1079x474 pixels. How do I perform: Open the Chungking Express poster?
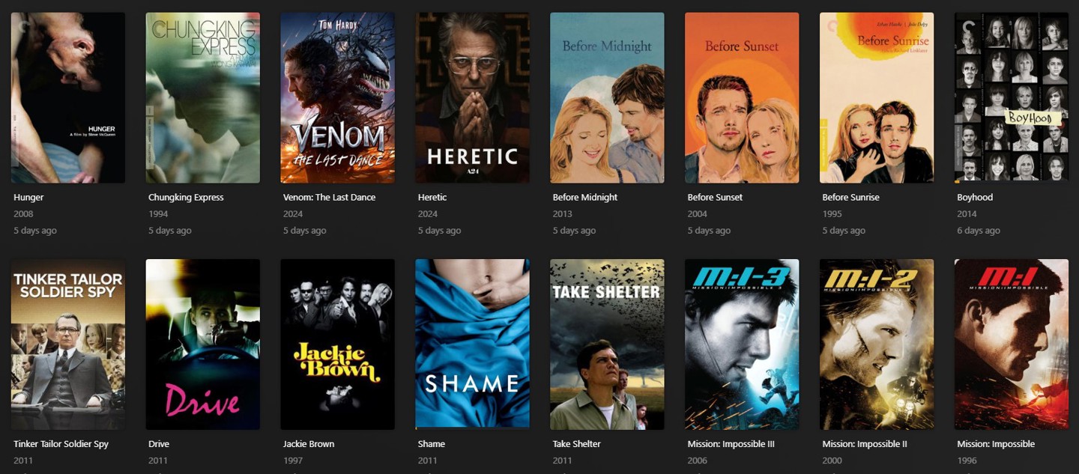pyautogui.click(x=203, y=97)
